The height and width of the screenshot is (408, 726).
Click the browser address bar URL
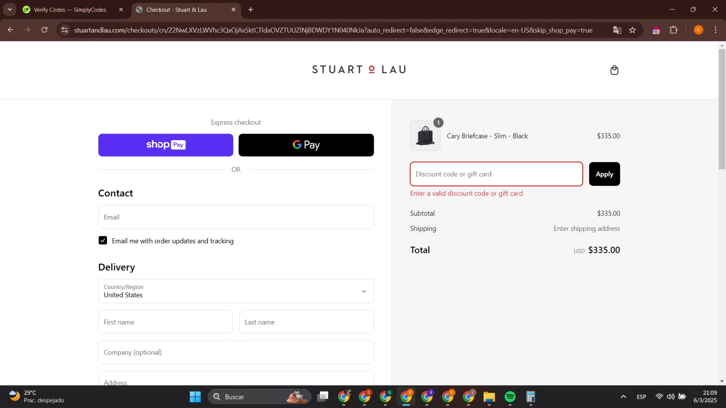pos(333,30)
